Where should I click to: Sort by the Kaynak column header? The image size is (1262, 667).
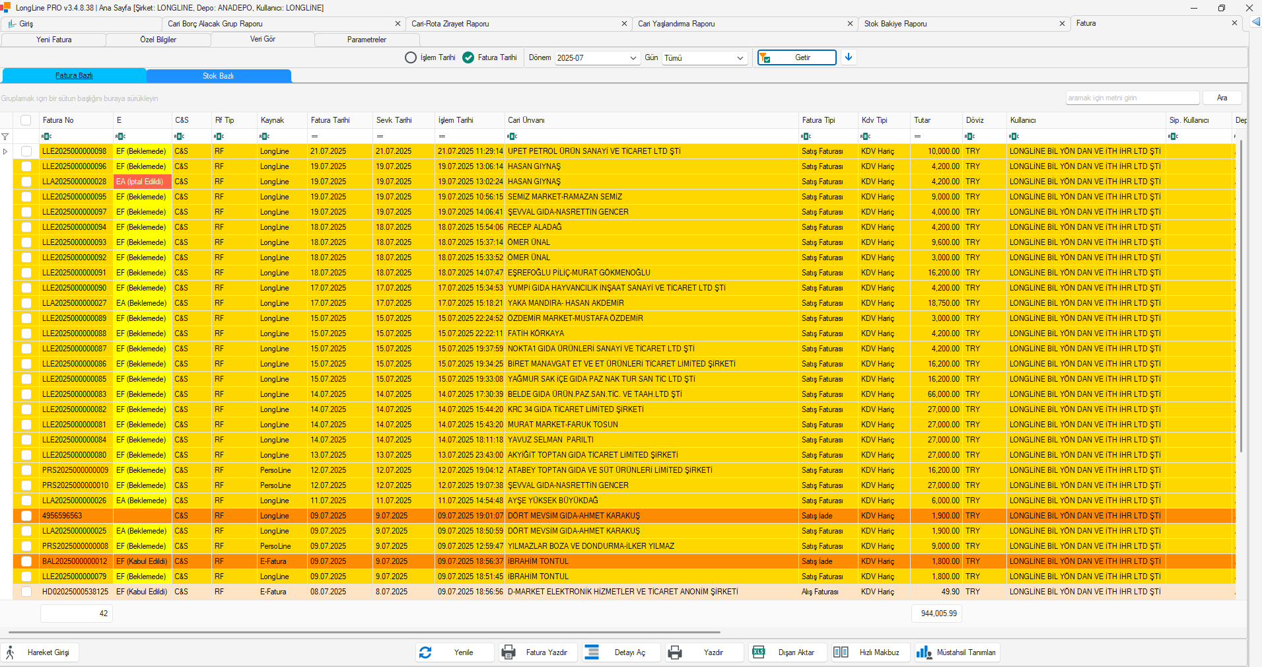coord(282,120)
